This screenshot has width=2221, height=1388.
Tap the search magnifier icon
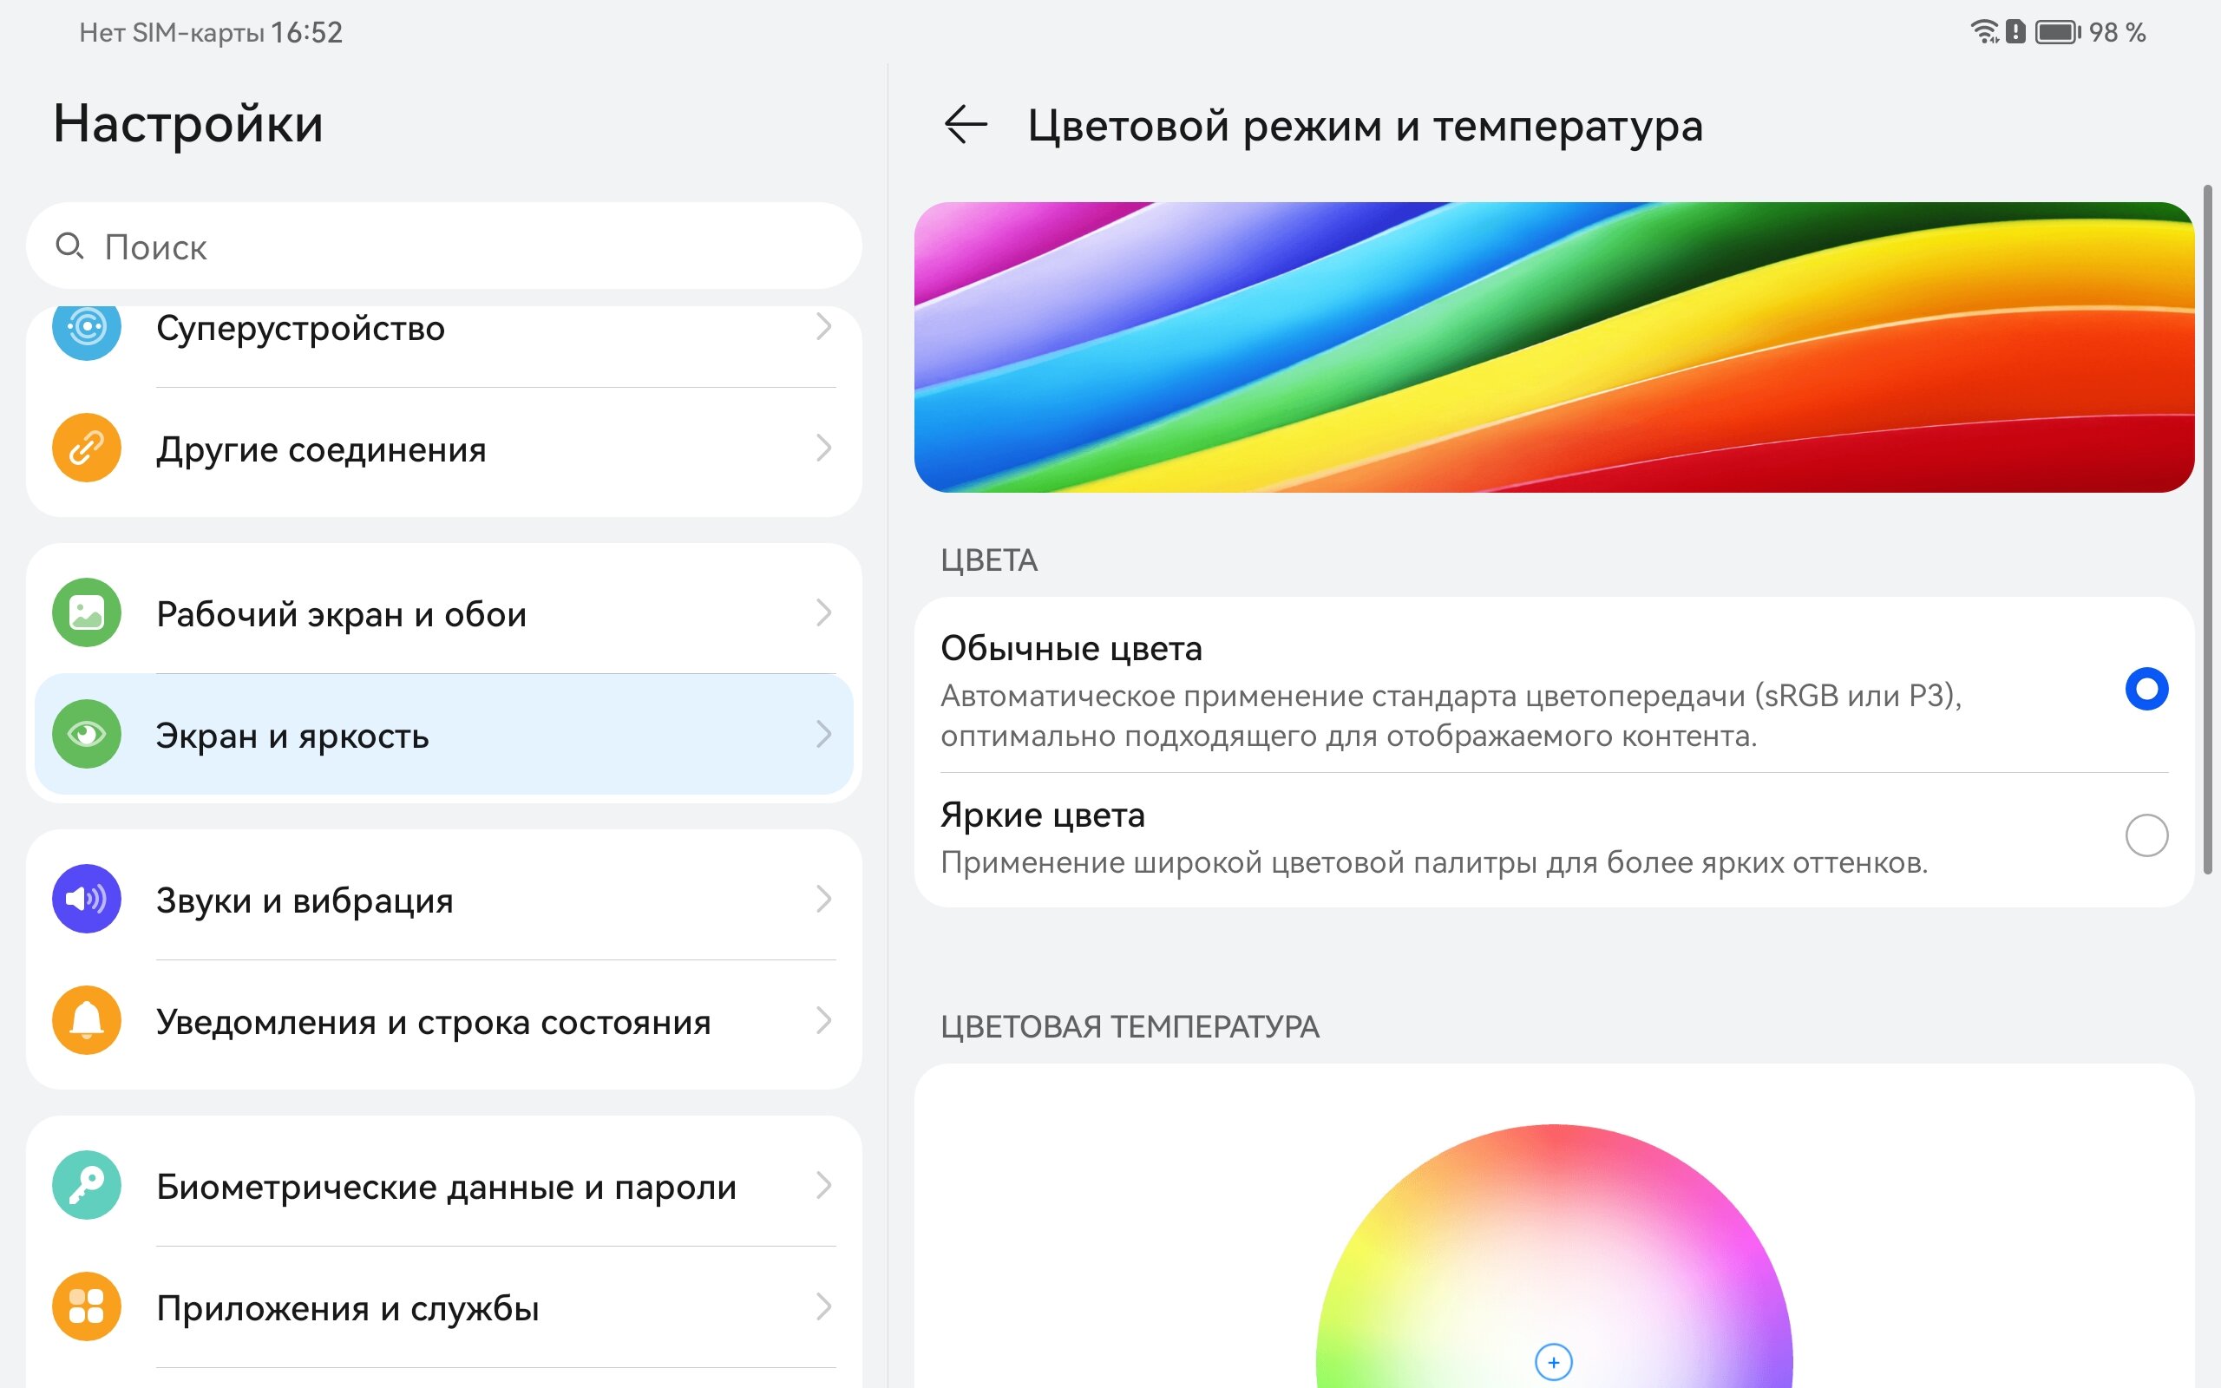[x=69, y=246]
